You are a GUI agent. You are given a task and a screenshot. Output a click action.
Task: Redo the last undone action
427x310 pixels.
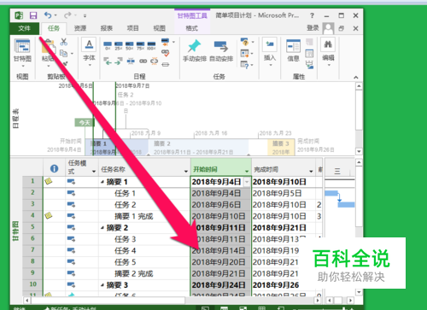click(67, 15)
